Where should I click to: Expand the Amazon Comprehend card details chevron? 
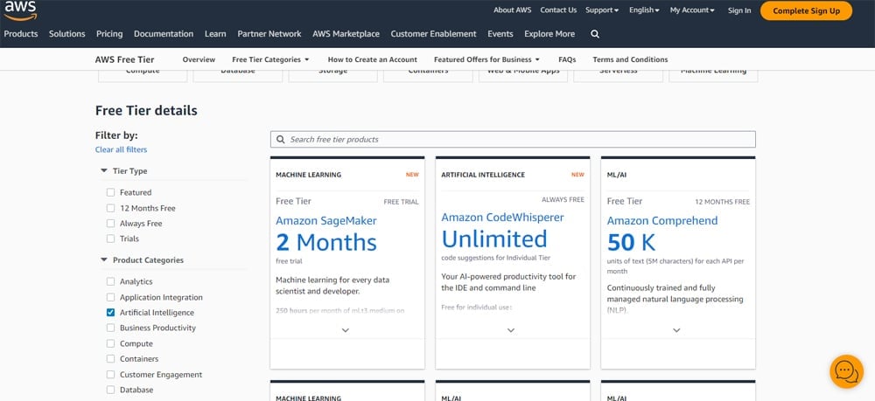pyautogui.click(x=676, y=330)
